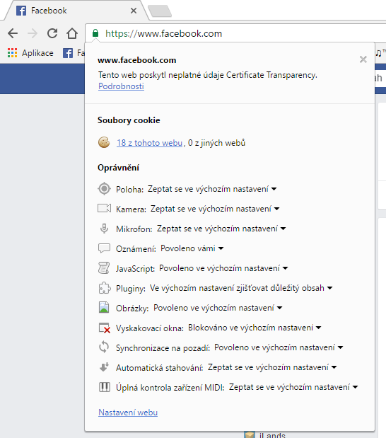Screen dimensions: 386x438
Task: Change Oznámení setting Povoleno vámi
Action: (x=192, y=248)
